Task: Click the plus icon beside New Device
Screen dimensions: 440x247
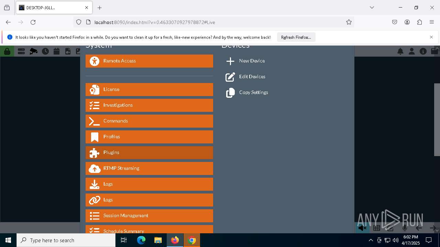Action: (x=230, y=61)
